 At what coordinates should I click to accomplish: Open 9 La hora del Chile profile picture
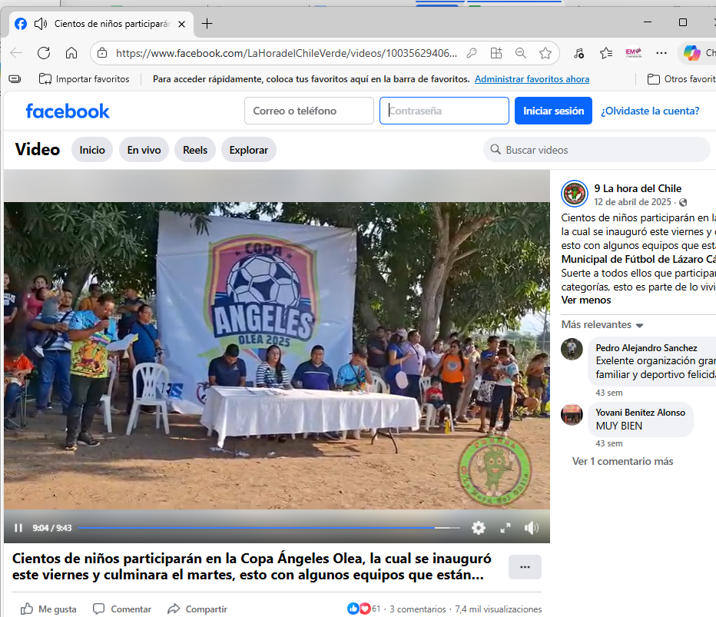pyautogui.click(x=575, y=194)
